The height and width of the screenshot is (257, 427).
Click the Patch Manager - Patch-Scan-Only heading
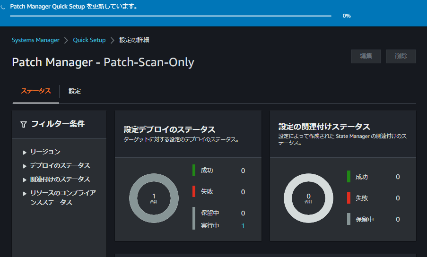tap(103, 62)
